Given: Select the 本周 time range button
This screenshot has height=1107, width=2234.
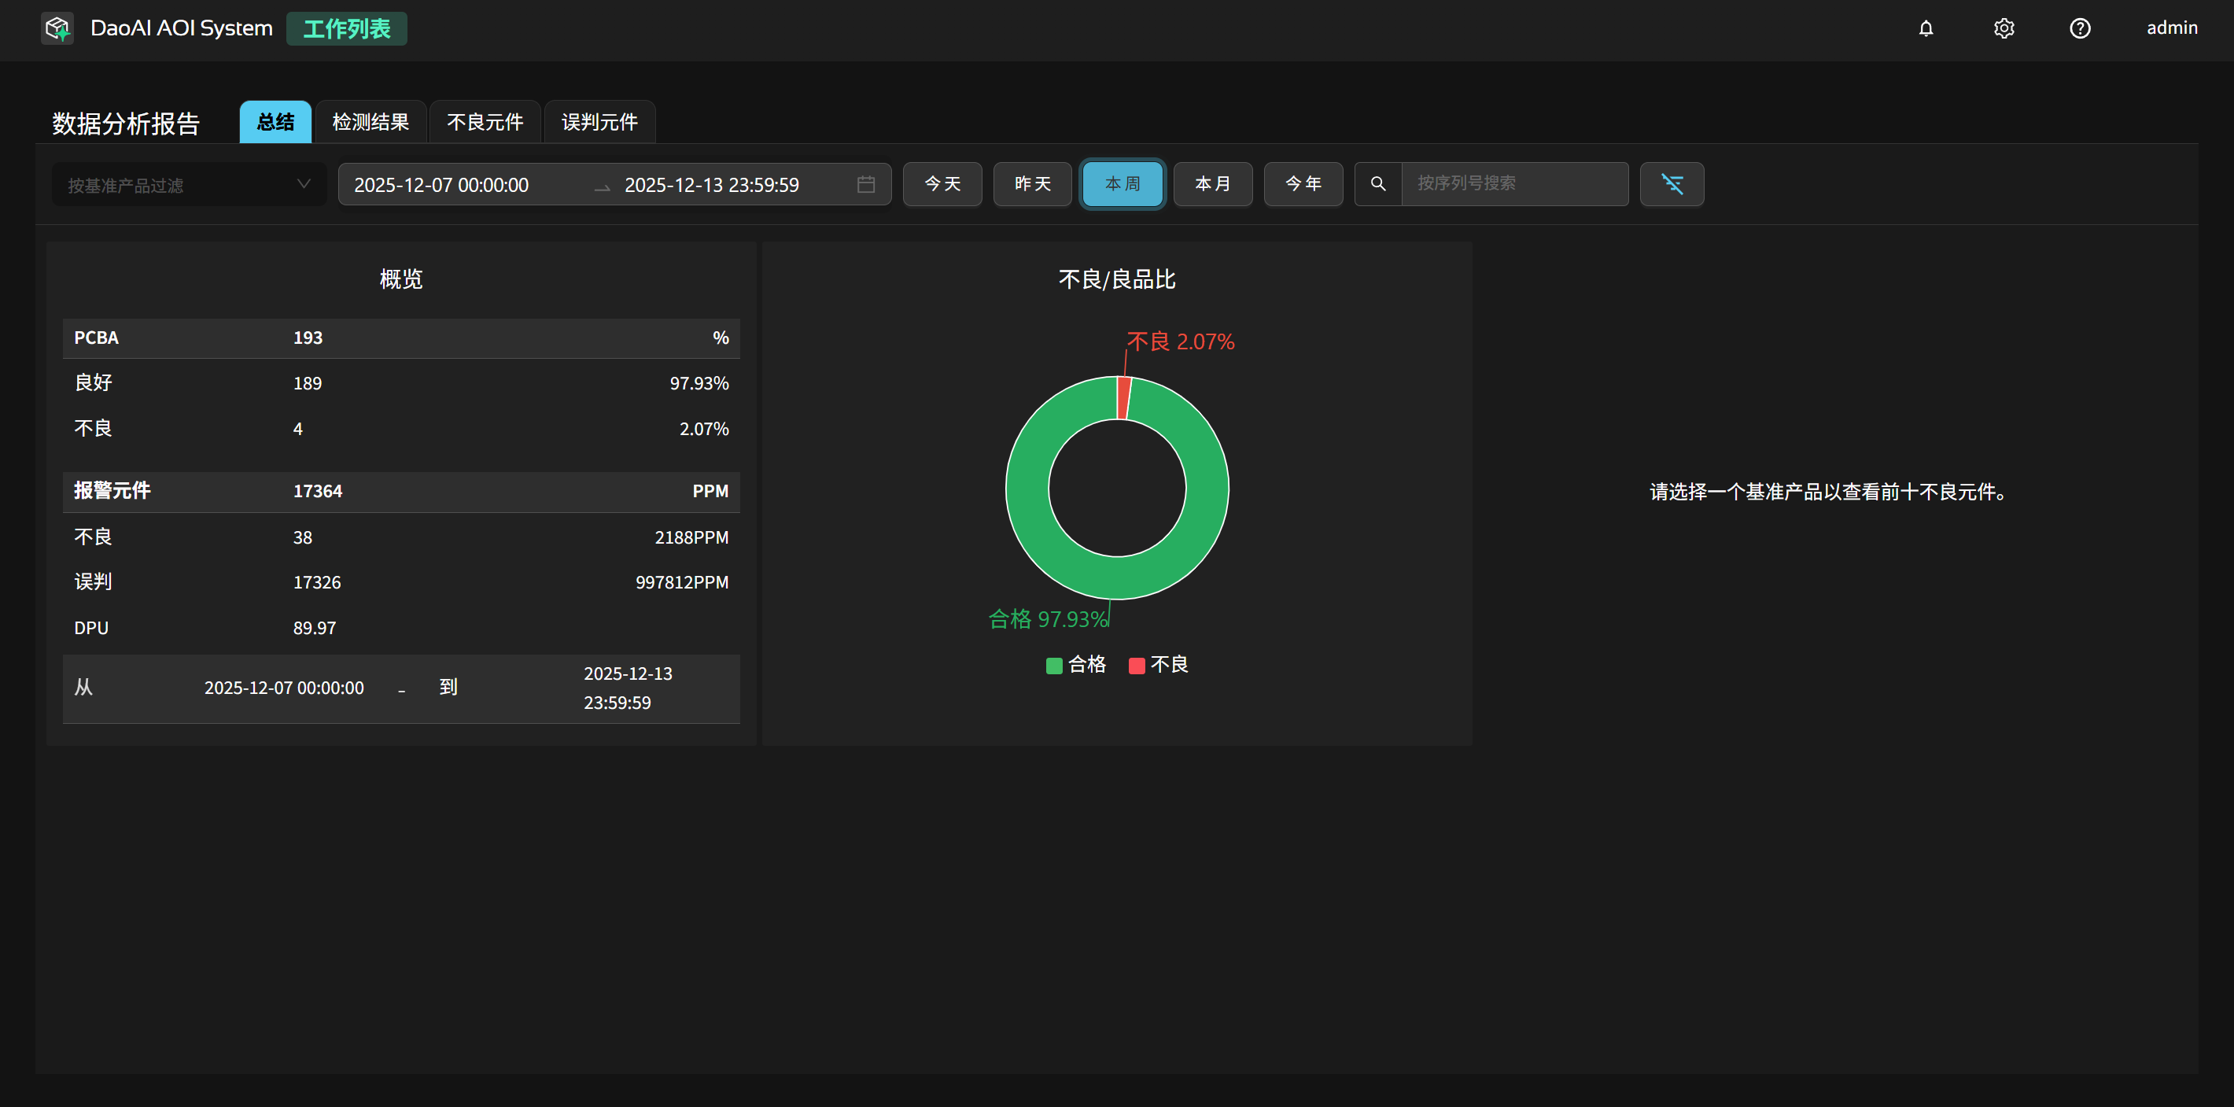Looking at the screenshot, I should coord(1123,184).
